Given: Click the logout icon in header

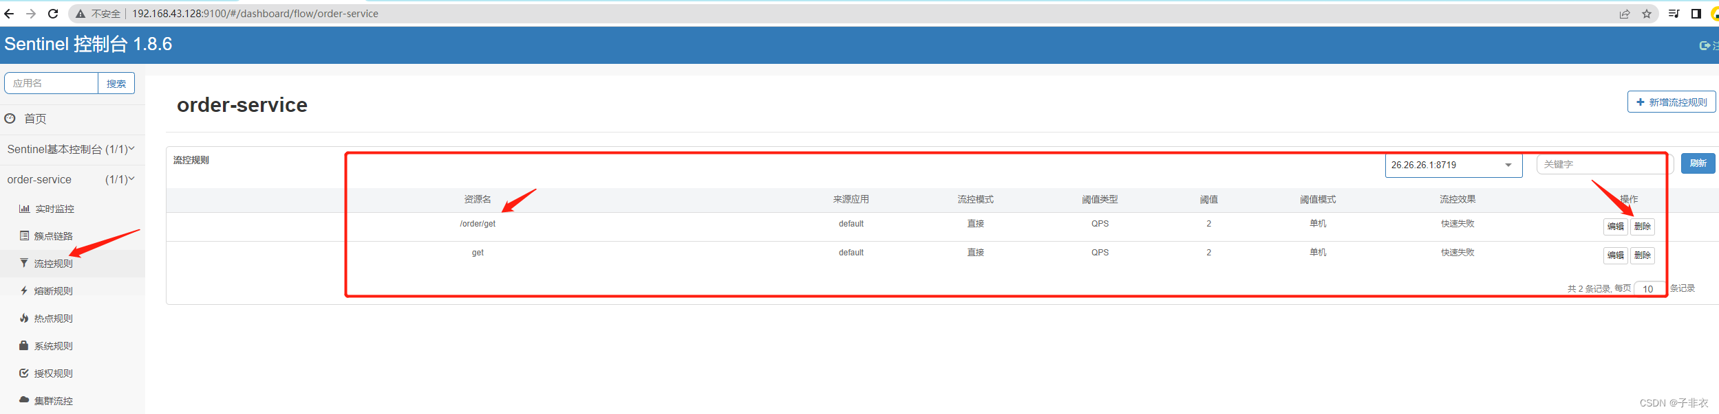Looking at the screenshot, I should point(1705,46).
